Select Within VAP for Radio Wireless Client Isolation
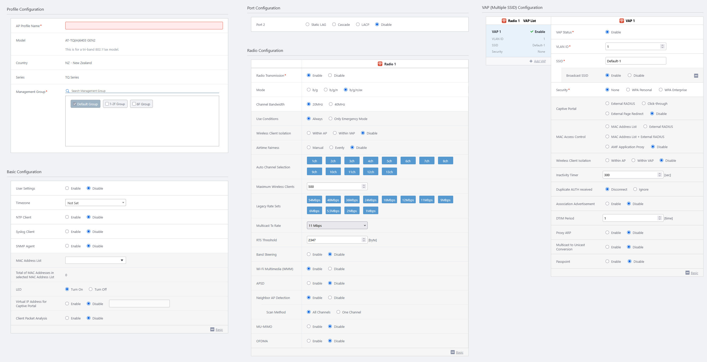 point(335,133)
